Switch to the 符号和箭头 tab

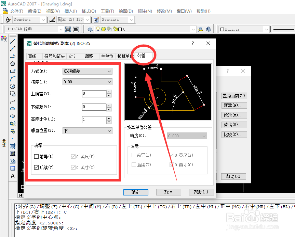point(54,56)
